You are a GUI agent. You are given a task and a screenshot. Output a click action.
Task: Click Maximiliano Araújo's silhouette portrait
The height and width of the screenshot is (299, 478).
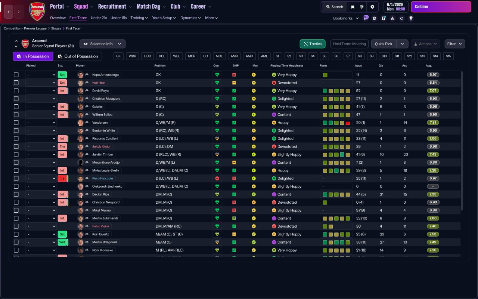point(80,163)
